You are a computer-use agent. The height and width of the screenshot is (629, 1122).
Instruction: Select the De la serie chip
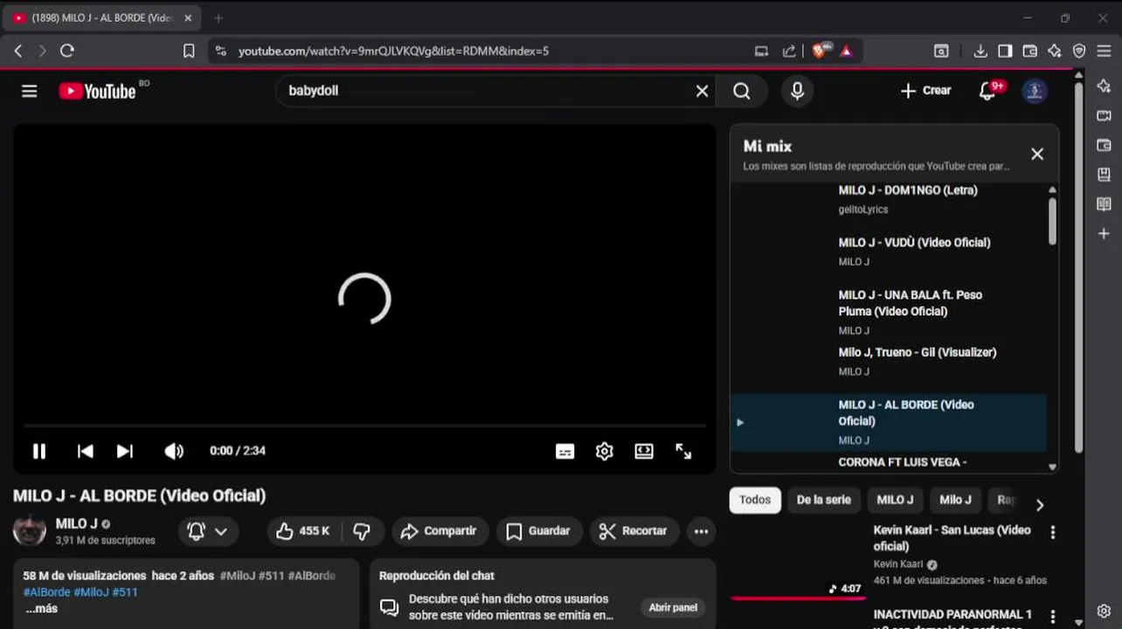pyautogui.click(x=823, y=500)
